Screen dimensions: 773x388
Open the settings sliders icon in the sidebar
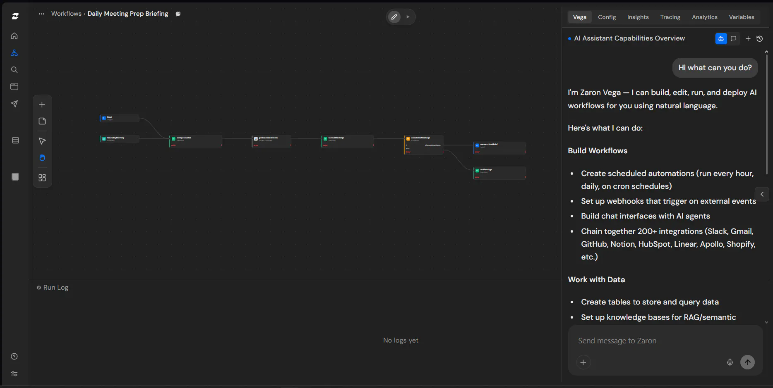14,374
